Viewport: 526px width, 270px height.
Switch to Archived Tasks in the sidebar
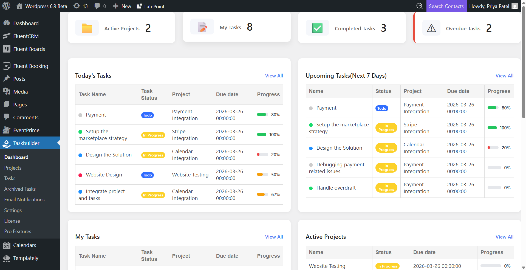[x=19, y=189]
